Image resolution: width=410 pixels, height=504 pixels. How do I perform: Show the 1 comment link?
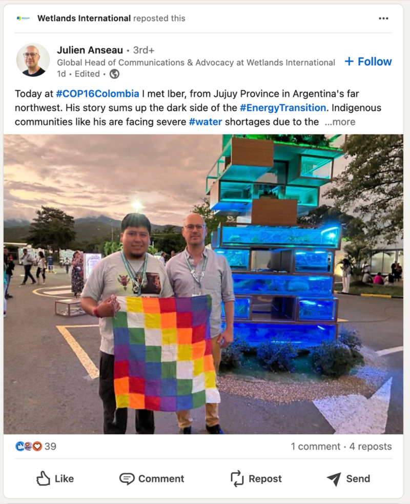point(316,446)
